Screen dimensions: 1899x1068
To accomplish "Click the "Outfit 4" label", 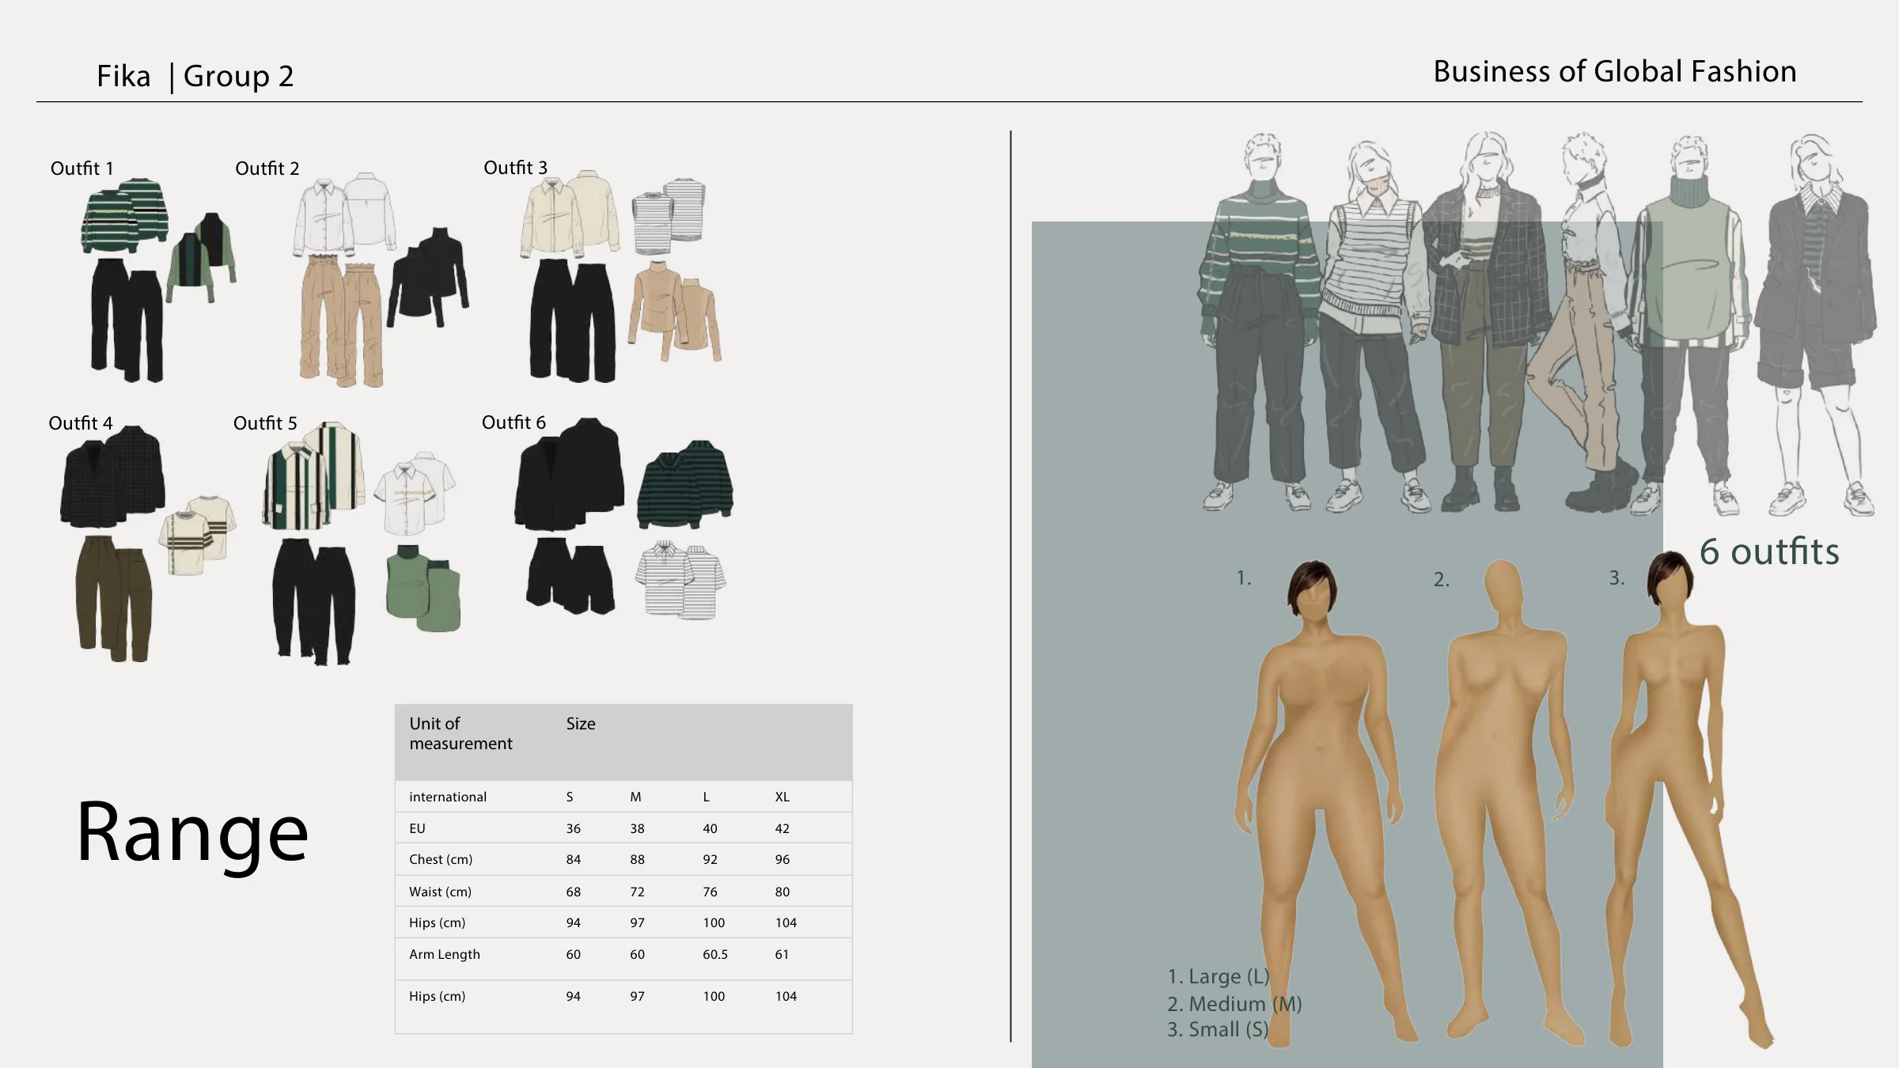I will (x=81, y=423).
